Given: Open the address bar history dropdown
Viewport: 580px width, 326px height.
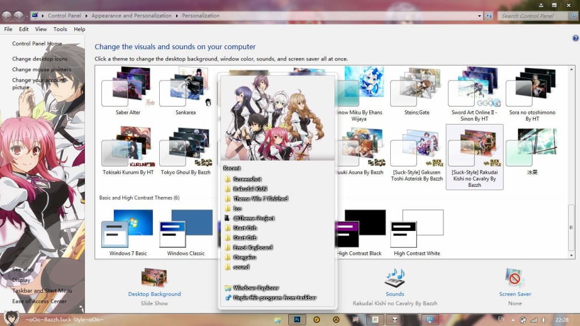Looking at the screenshot, I should coord(479,15).
